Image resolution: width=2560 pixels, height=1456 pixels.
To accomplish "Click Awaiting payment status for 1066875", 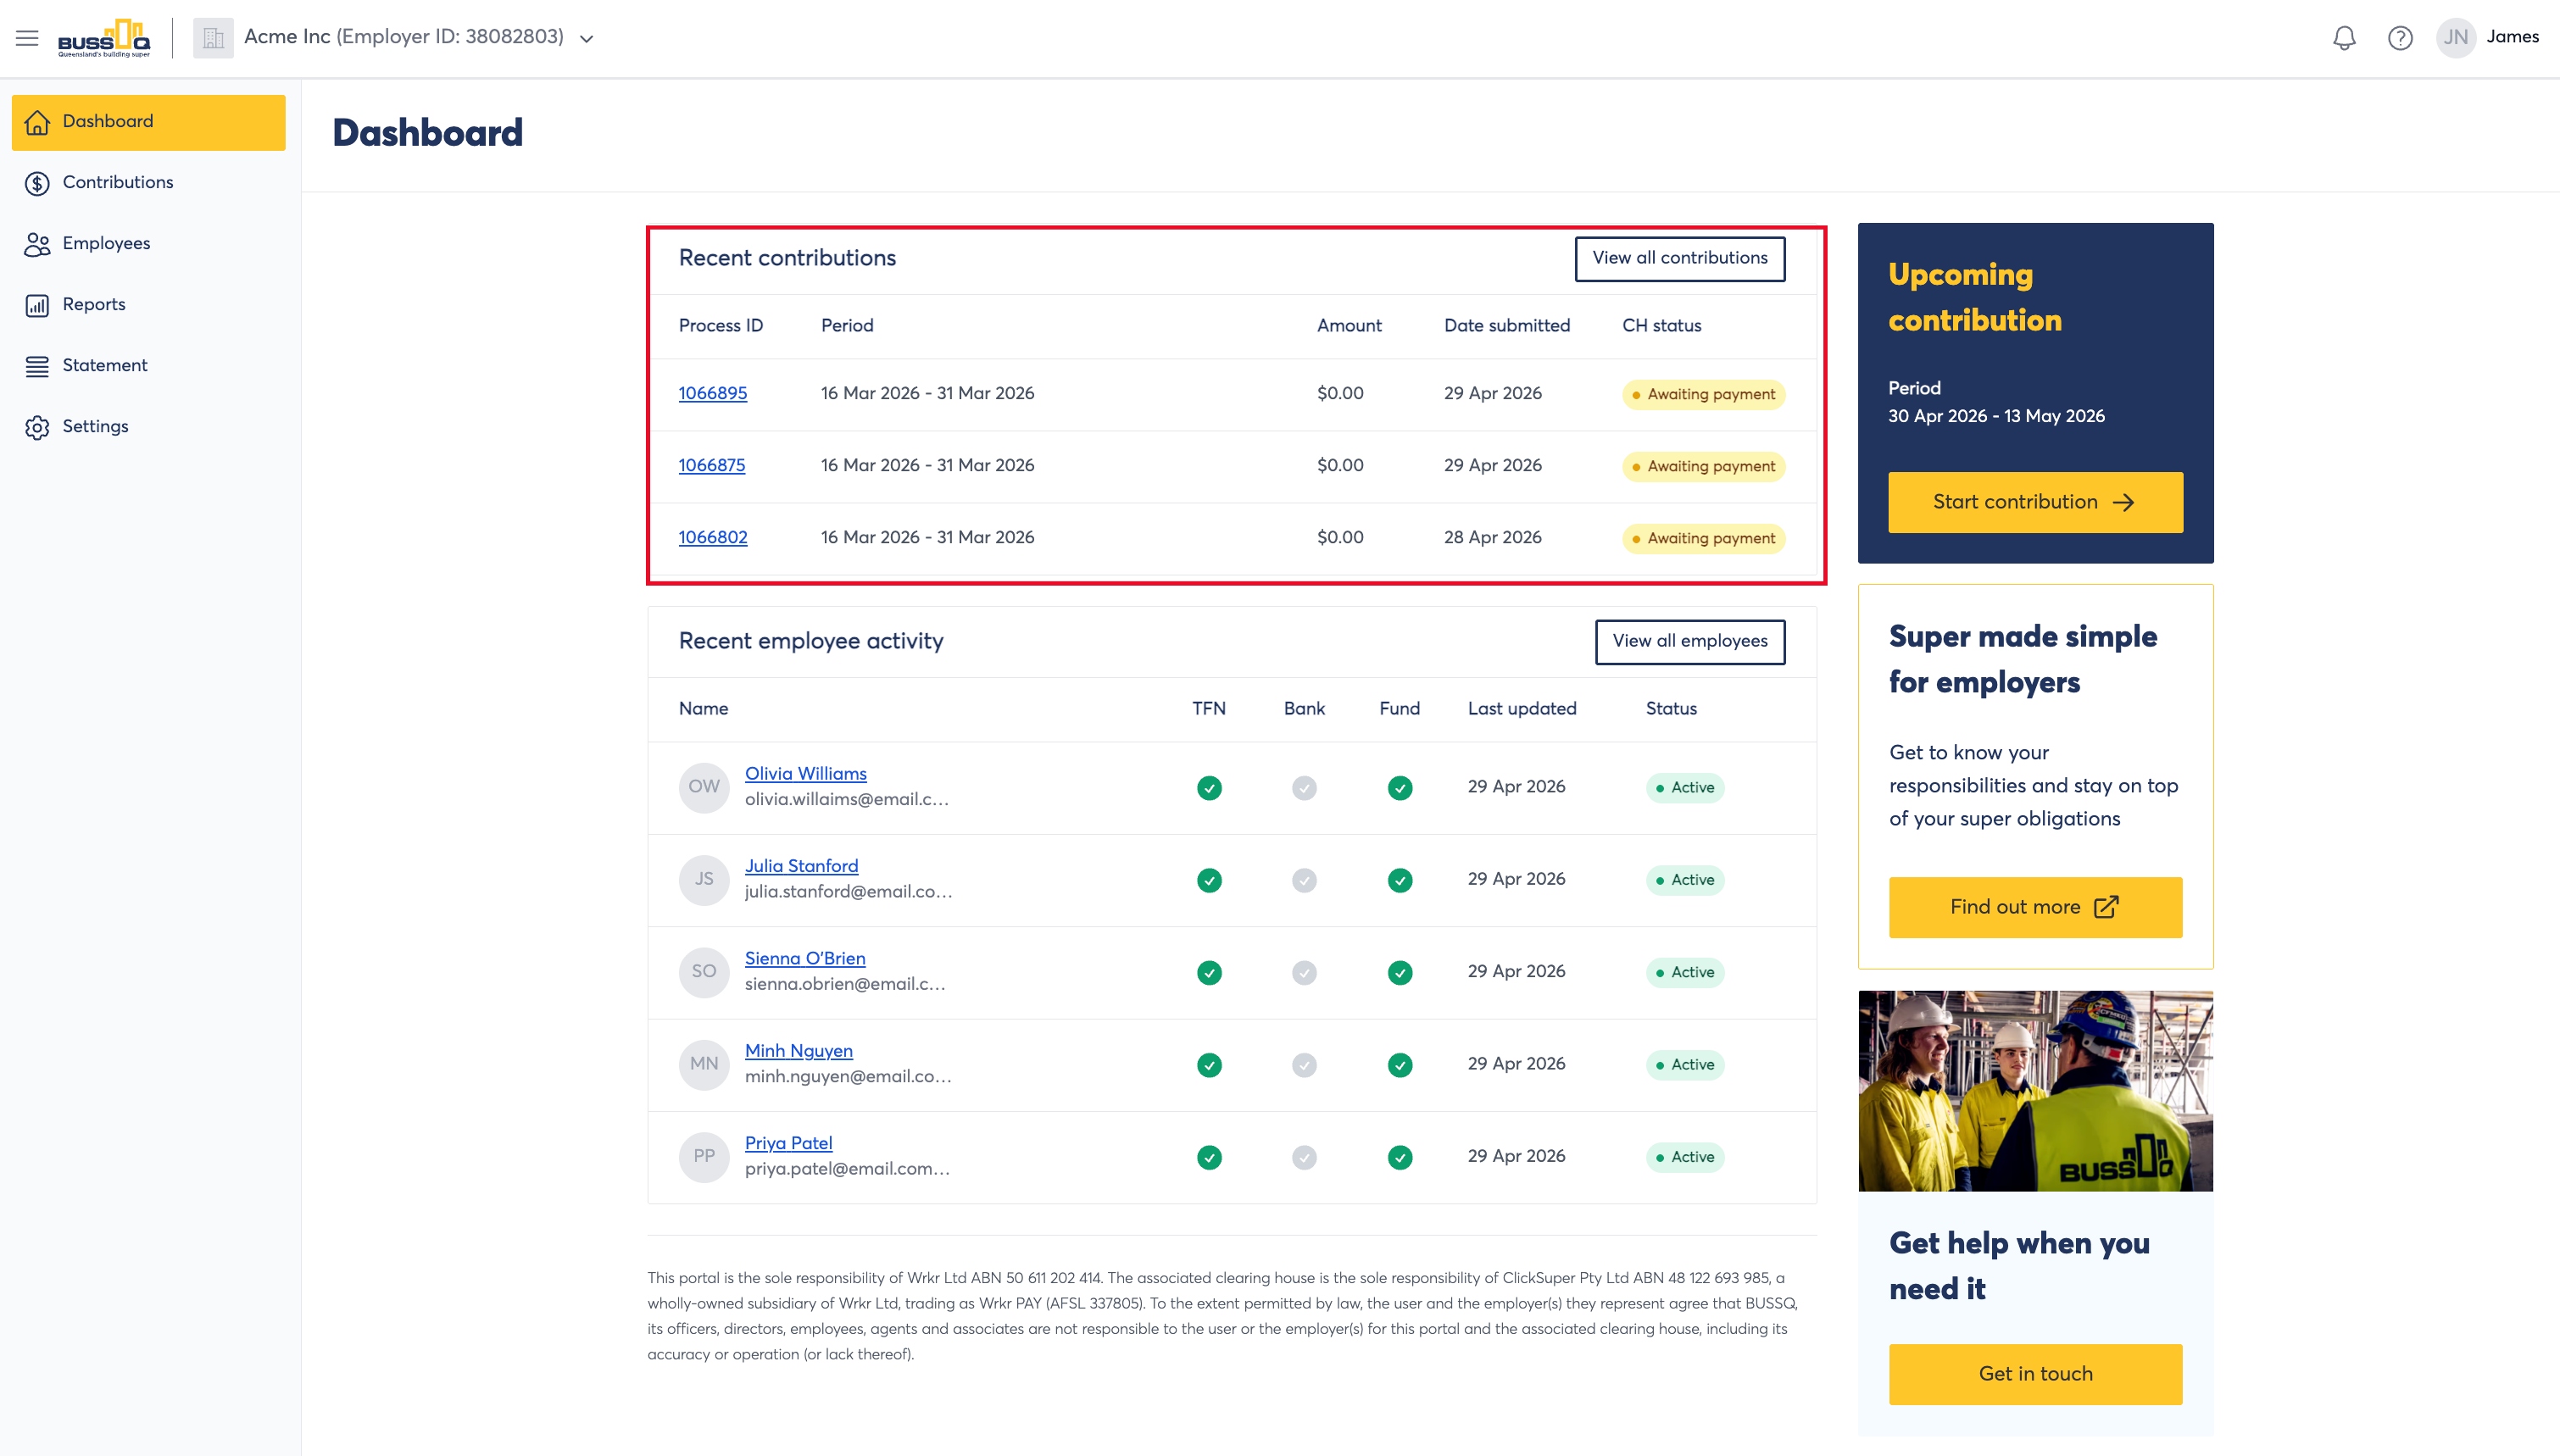I will [x=1703, y=467].
